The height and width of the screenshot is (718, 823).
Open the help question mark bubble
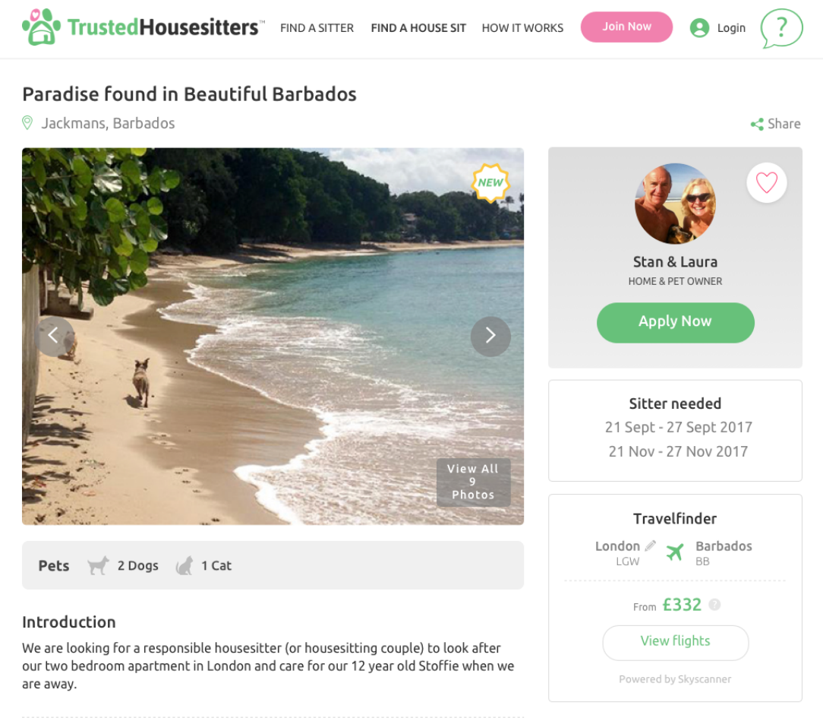pos(781,28)
